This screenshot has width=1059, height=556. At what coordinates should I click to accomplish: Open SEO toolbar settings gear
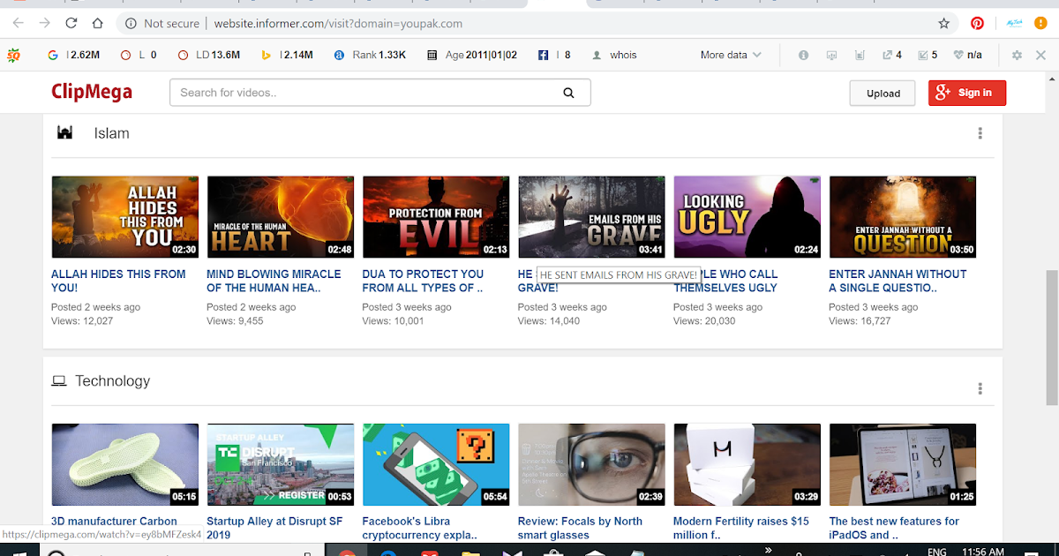(x=1017, y=55)
